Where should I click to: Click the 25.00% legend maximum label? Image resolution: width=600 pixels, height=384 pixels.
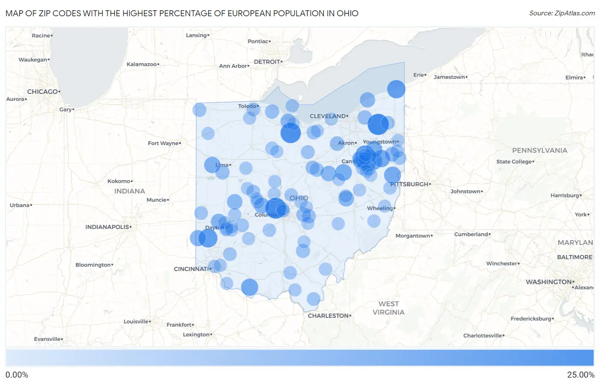(x=581, y=375)
